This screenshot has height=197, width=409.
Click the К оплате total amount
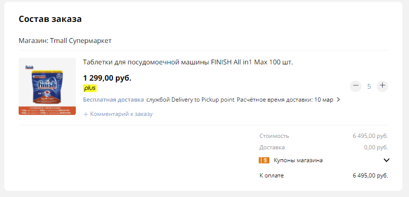[370, 176]
